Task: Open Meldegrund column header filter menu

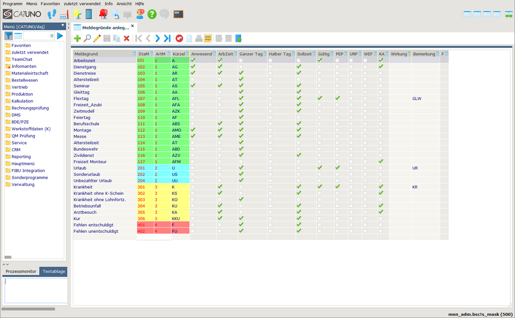Action: click(134, 54)
